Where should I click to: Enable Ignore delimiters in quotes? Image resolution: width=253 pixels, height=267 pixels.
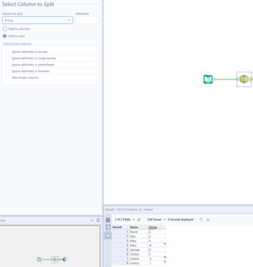click(7, 51)
